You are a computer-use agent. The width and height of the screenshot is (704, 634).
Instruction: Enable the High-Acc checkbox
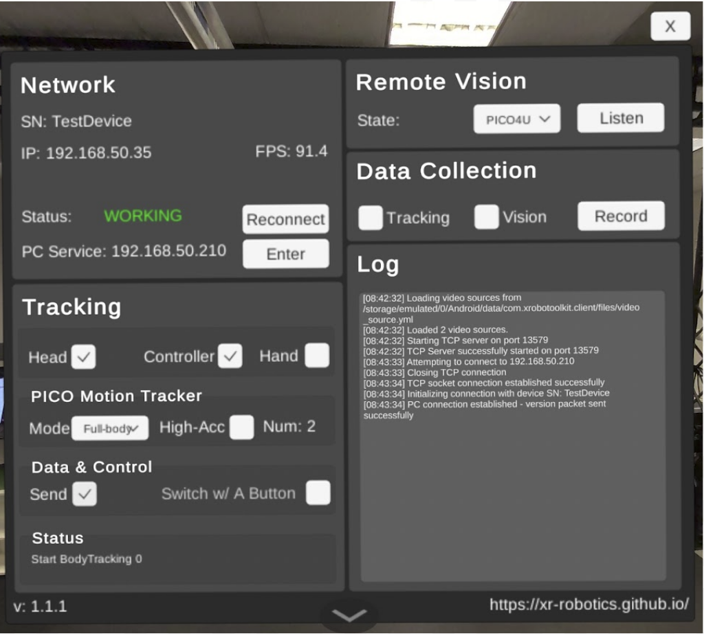241,427
